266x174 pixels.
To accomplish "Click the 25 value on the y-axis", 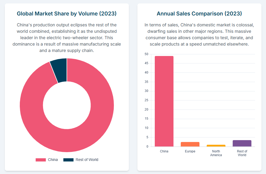I will point(146,100).
